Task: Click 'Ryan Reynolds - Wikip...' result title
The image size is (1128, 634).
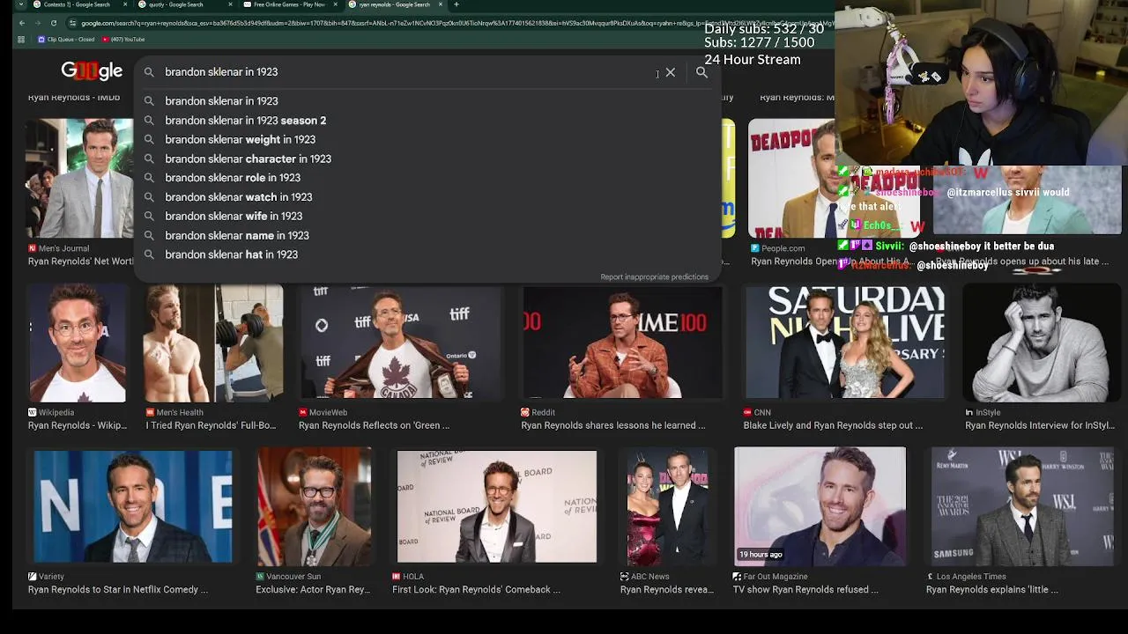Action: pyautogui.click(x=78, y=425)
